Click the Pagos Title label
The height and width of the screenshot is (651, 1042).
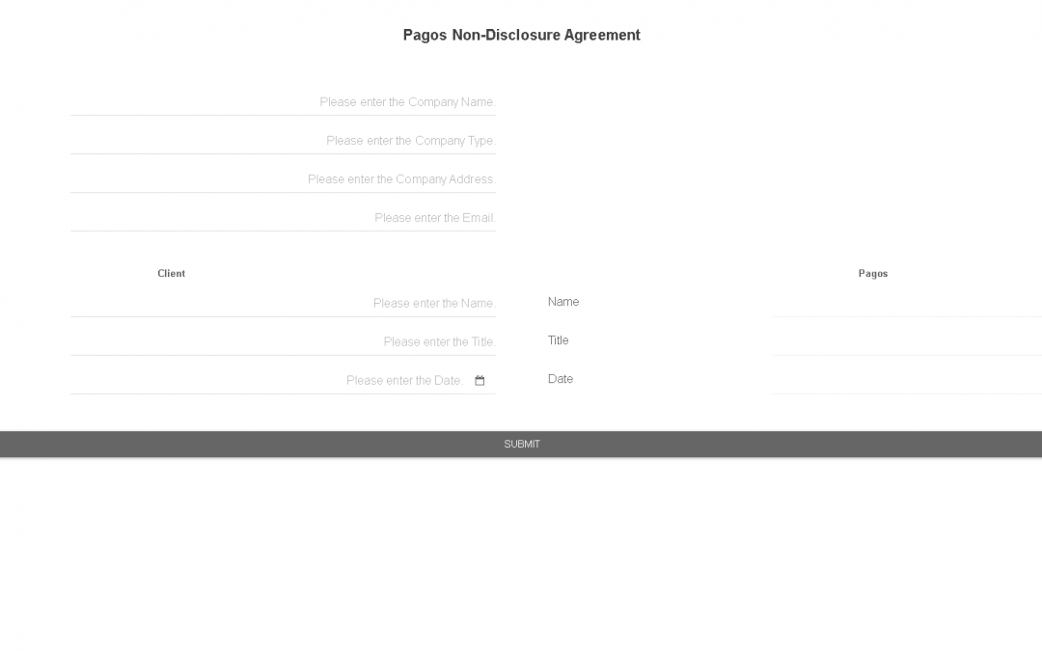point(559,340)
